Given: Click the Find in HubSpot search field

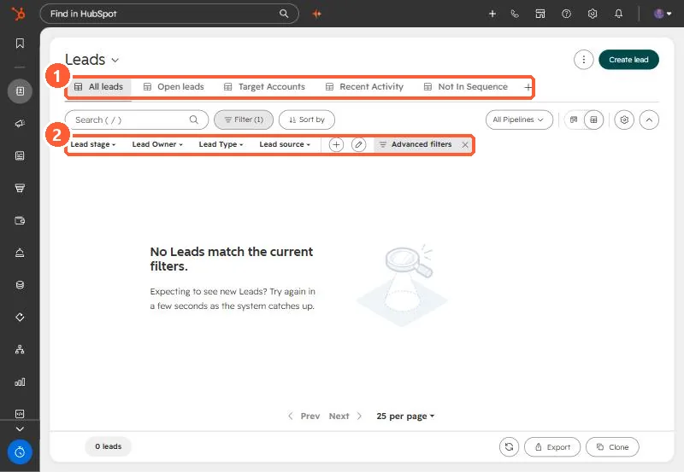Looking at the screenshot, I should (x=169, y=14).
